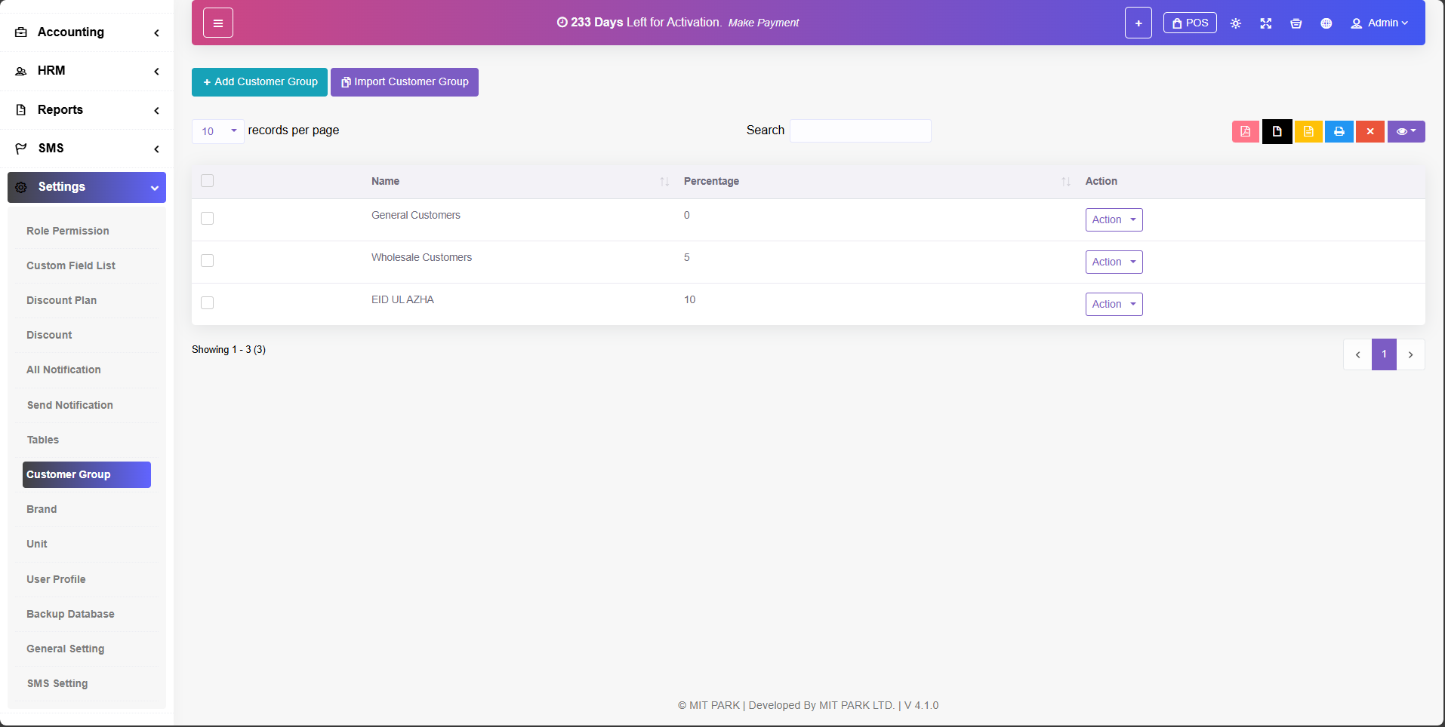Go to Backup Database settings item

click(70, 614)
